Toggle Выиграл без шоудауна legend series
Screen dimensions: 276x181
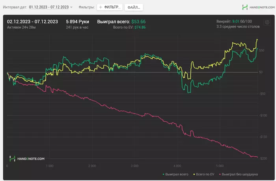pyautogui.click(x=238, y=174)
